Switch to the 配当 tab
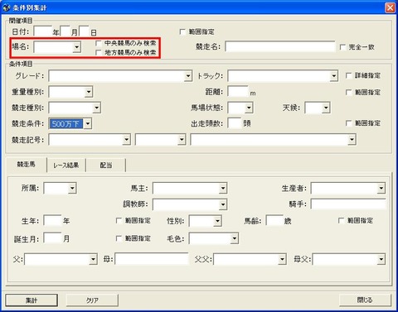 click(x=106, y=166)
